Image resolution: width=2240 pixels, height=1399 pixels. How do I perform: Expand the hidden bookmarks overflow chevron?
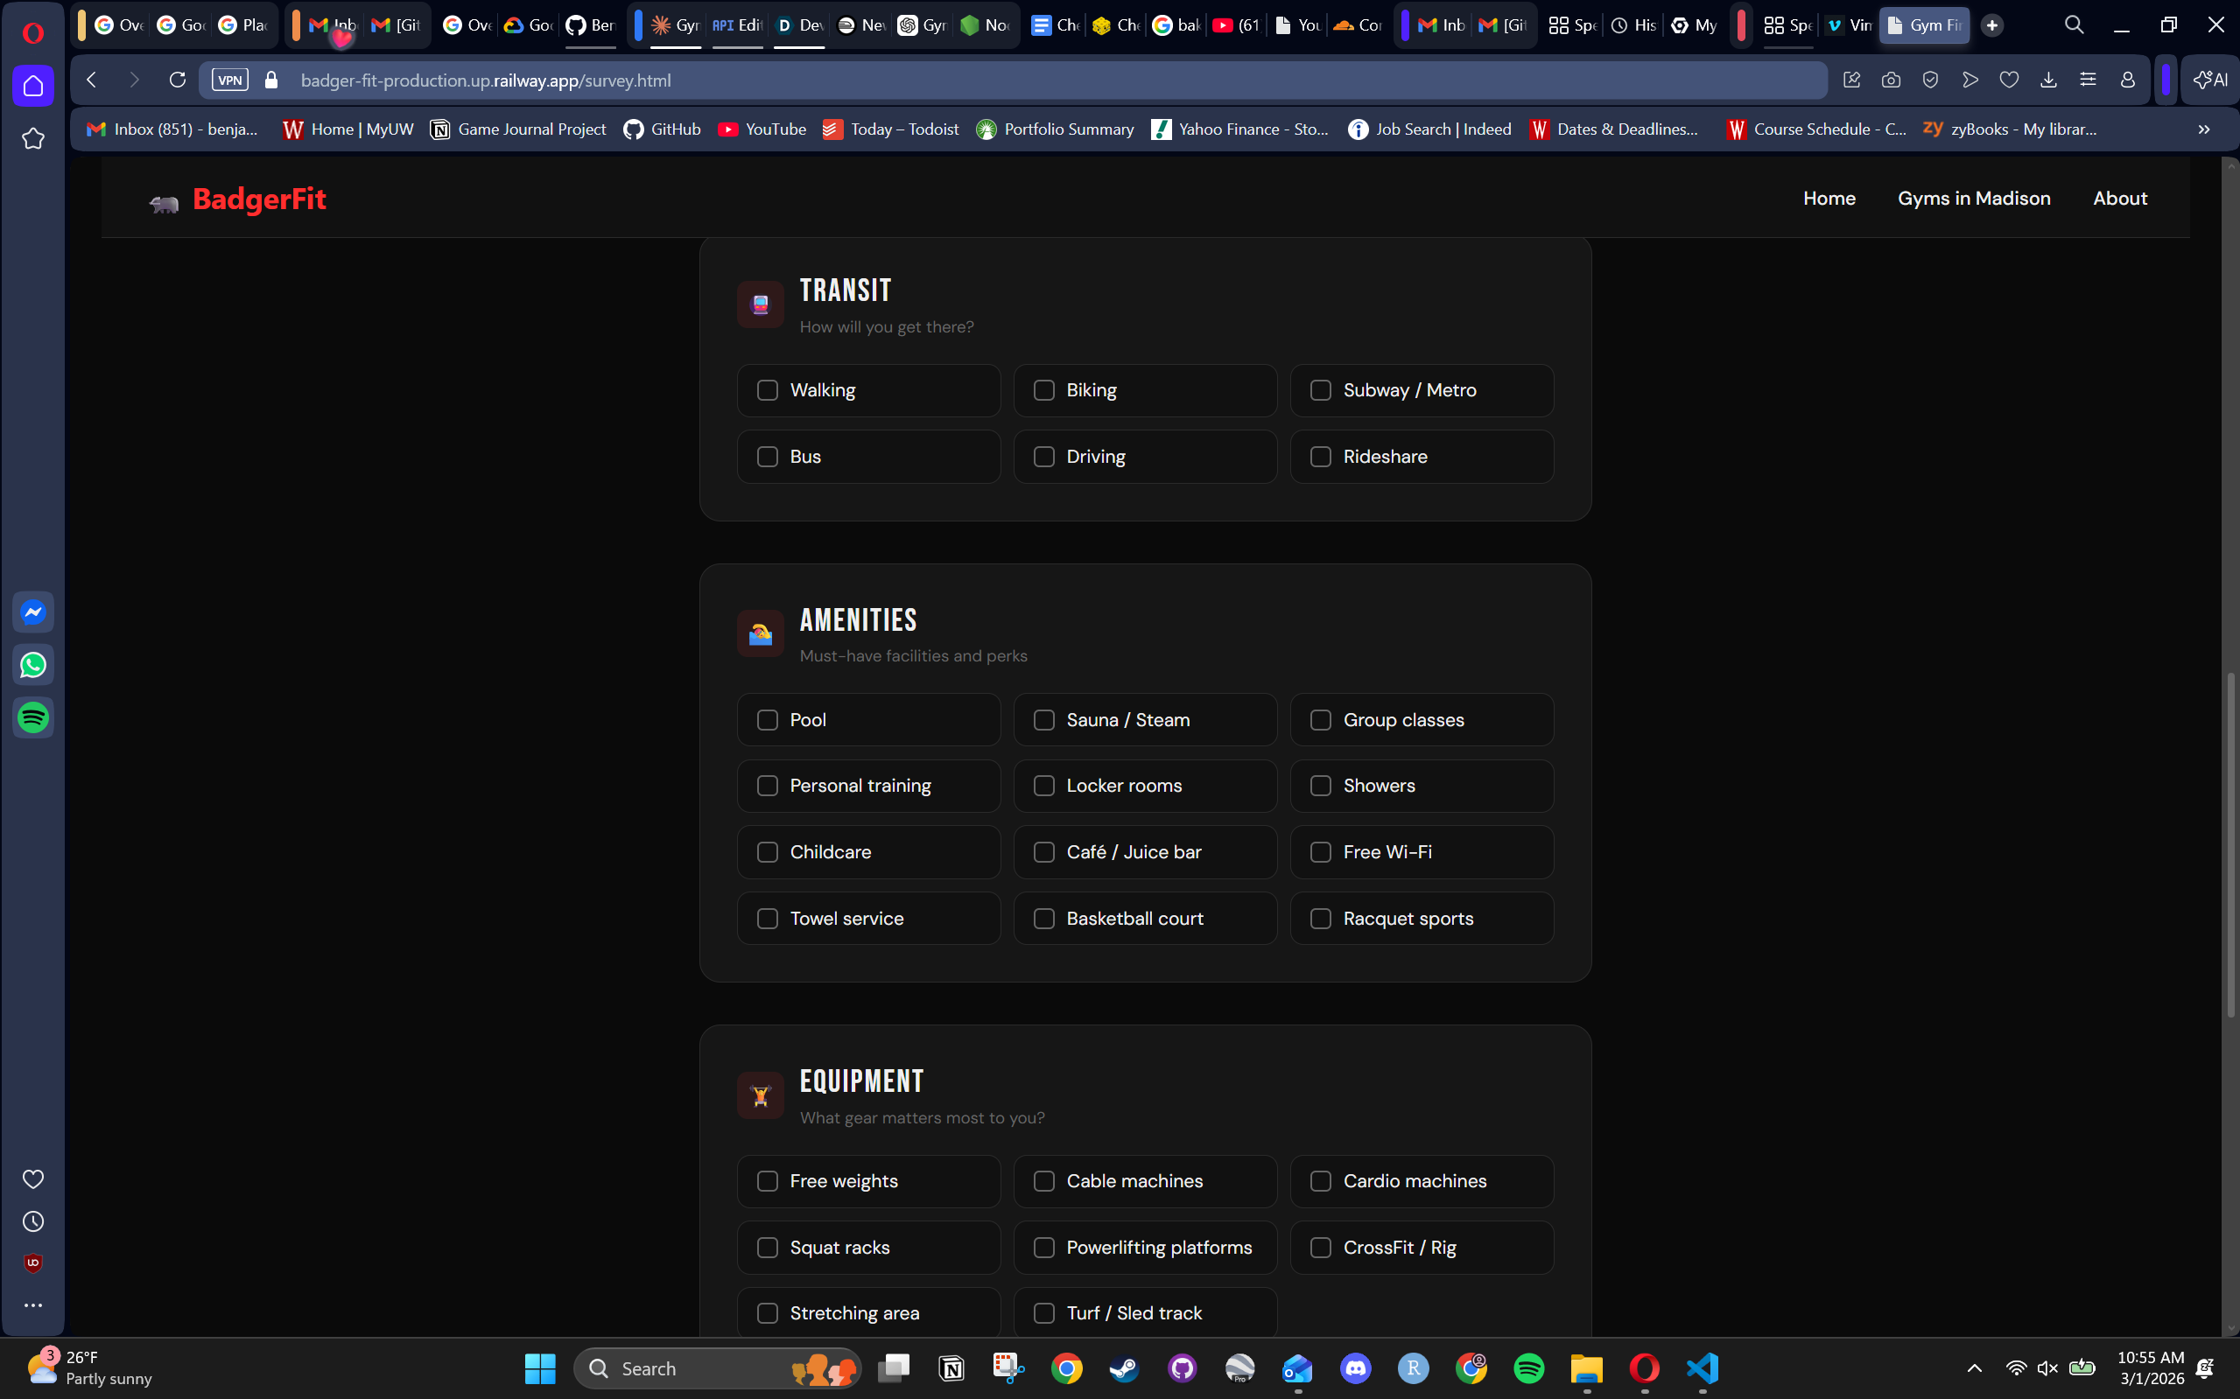(2204, 129)
